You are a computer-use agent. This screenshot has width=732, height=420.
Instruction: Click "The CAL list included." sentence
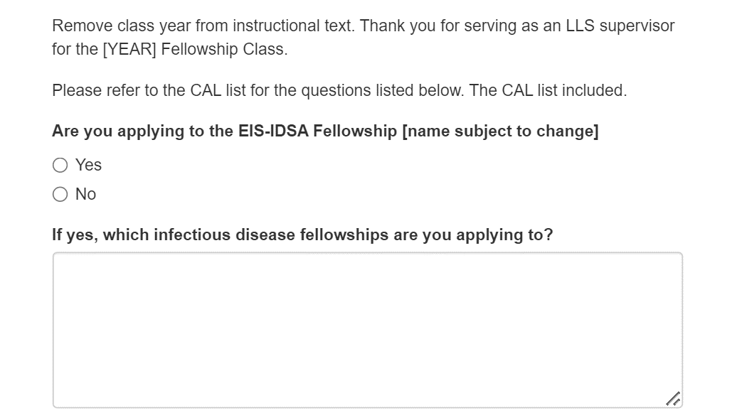click(x=548, y=91)
